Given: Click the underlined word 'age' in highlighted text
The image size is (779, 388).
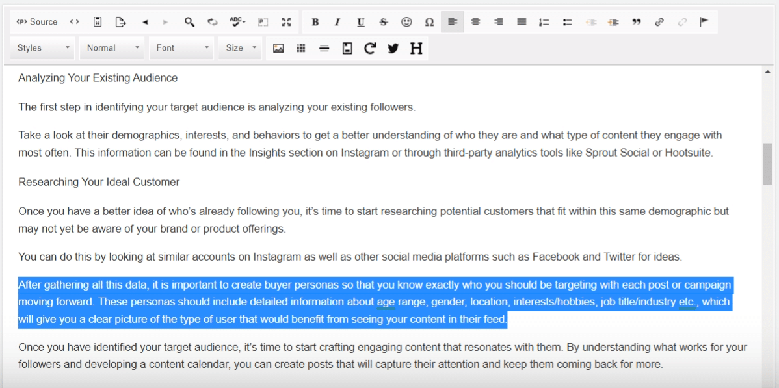Looking at the screenshot, I should (386, 302).
